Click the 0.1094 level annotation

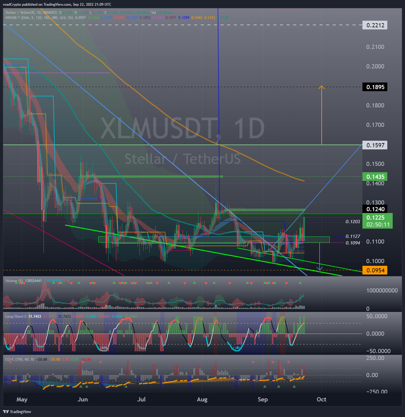click(x=353, y=243)
